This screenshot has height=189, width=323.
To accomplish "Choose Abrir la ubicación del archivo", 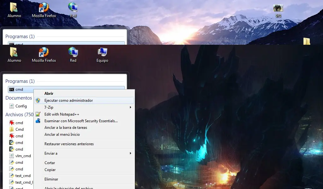I will (84, 188).
